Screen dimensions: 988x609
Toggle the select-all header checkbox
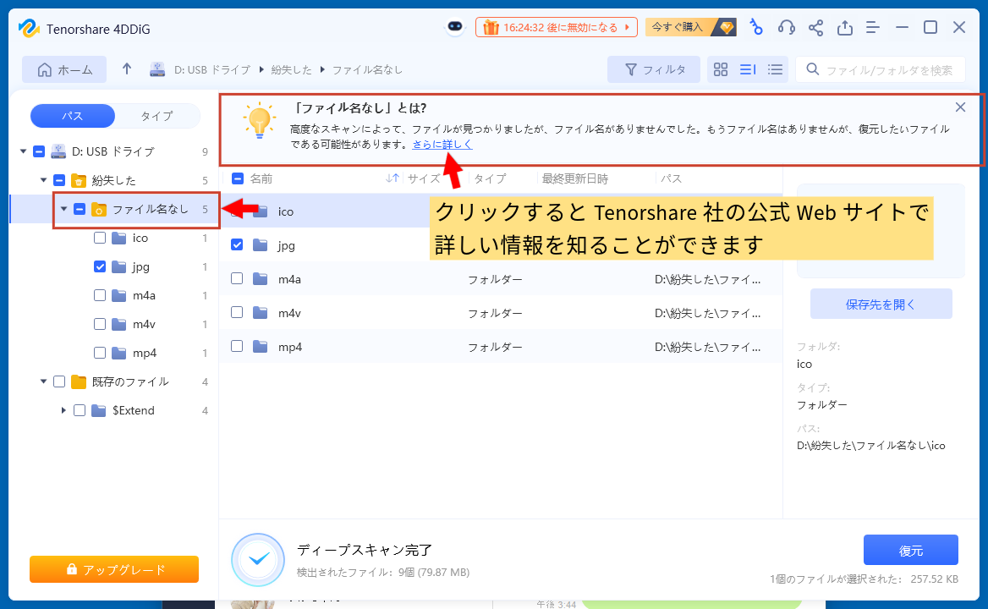[x=238, y=178]
